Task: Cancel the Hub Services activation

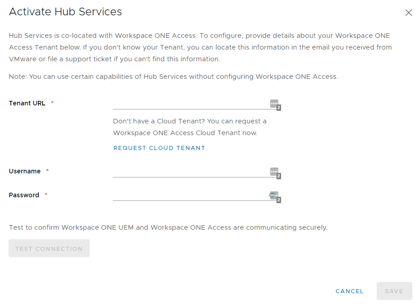Action: pos(349,291)
